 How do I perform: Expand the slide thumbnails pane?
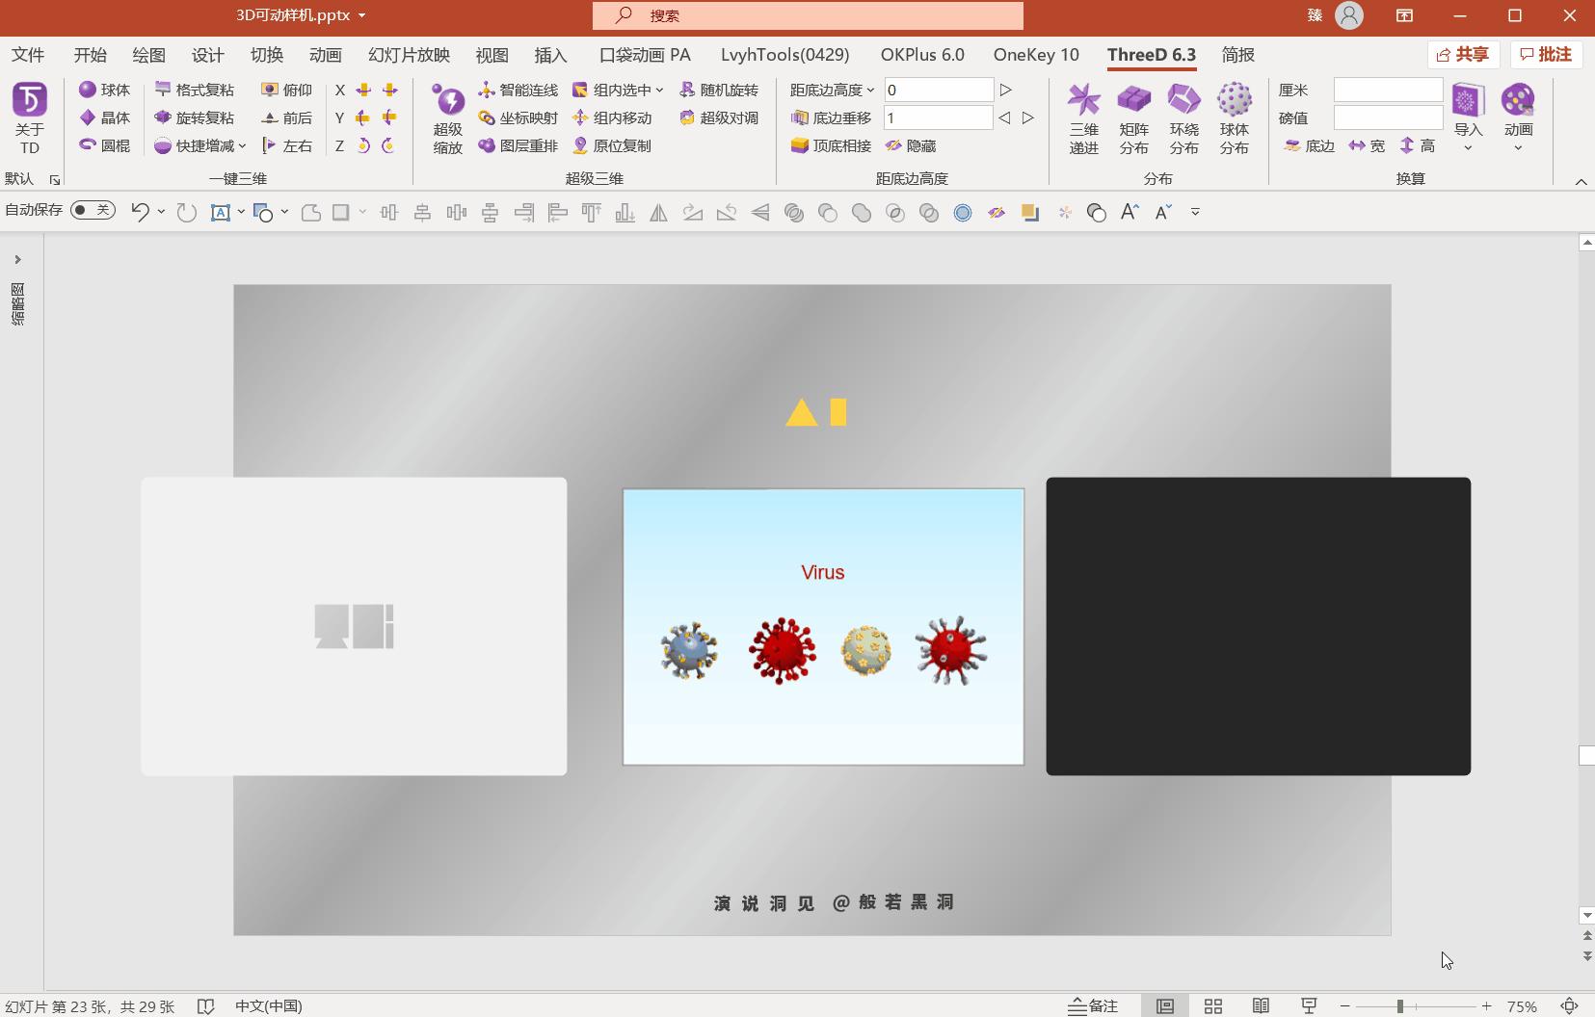point(17,260)
